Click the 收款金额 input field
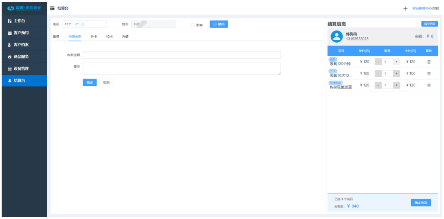Screen dimensions: 444x219 tap(181, 55)
